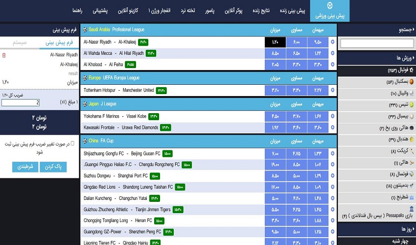Click the ice hockey puck icon next to هاکی روی یخ
Screen dimensions: 416x245
point(412,128)
